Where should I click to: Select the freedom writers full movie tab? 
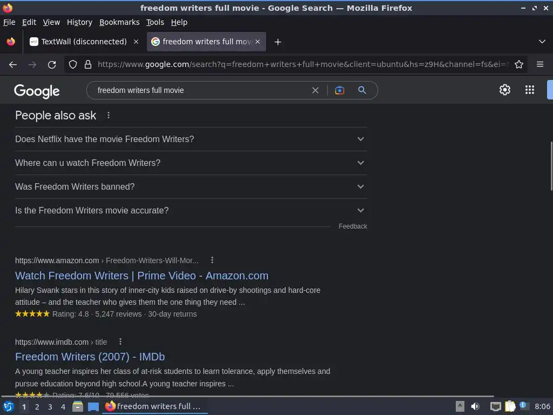[x=206, y=42]
